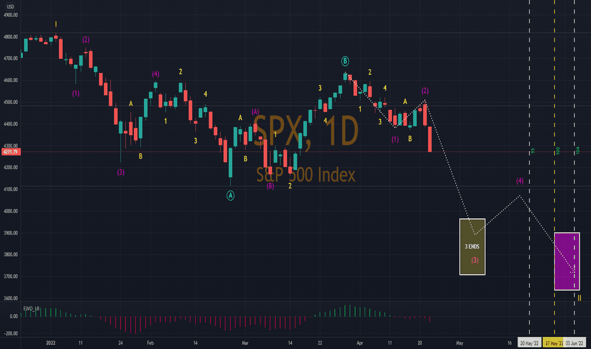
Task: Click the green 104 vertical line label
Action: coord(578,150)
